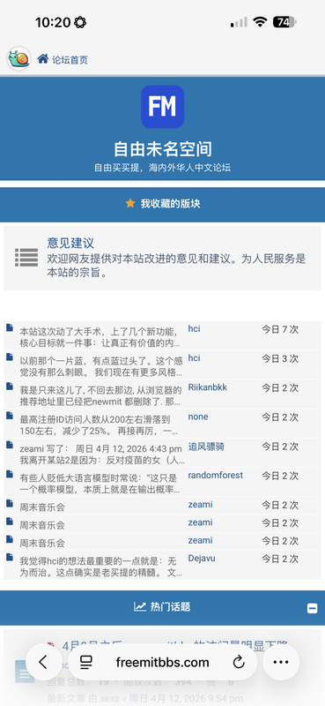Viewport: 325px width, 706px height.
Task: Open the 论坛首页 link
Action: (70, 59)
